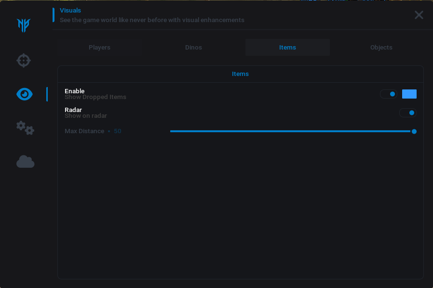The height and width of the screenshot is (288, 433).
Task: Click the Visuals page title
Action: 70,11
